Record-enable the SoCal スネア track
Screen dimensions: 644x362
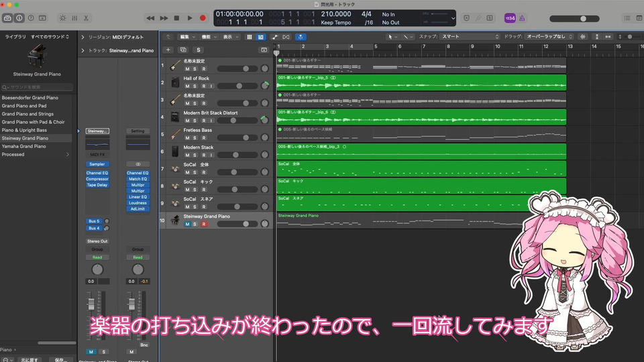tap(204, 207)
